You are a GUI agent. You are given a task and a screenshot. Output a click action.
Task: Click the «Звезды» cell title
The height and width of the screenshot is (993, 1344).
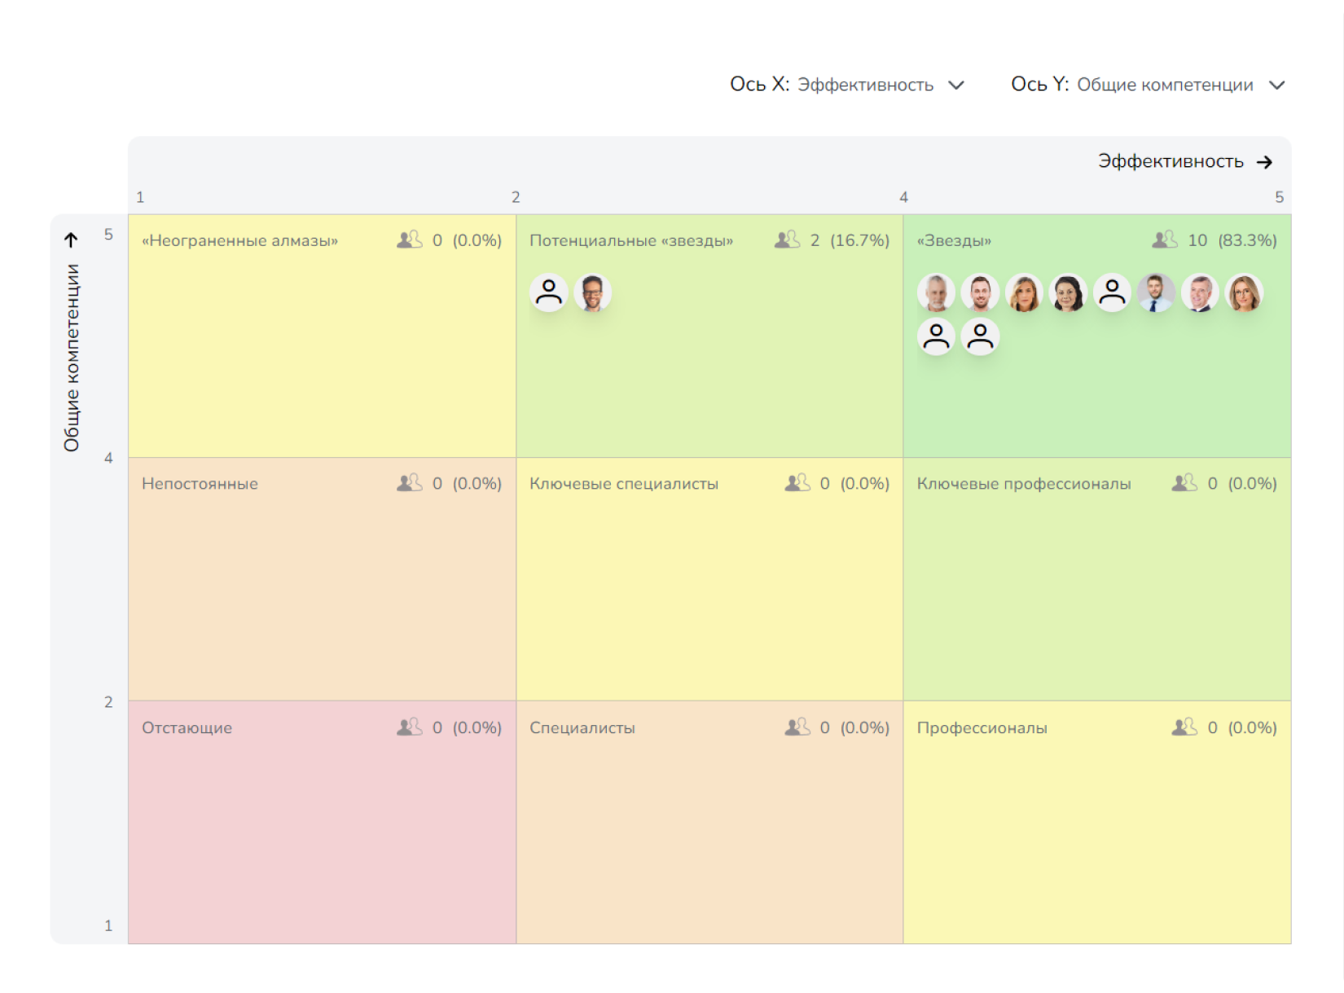(954, 240)
